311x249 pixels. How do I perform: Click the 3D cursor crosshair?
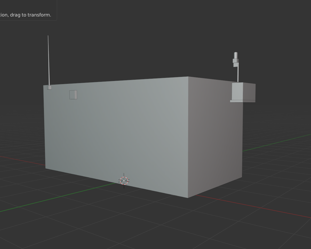[x=124, y=181]
